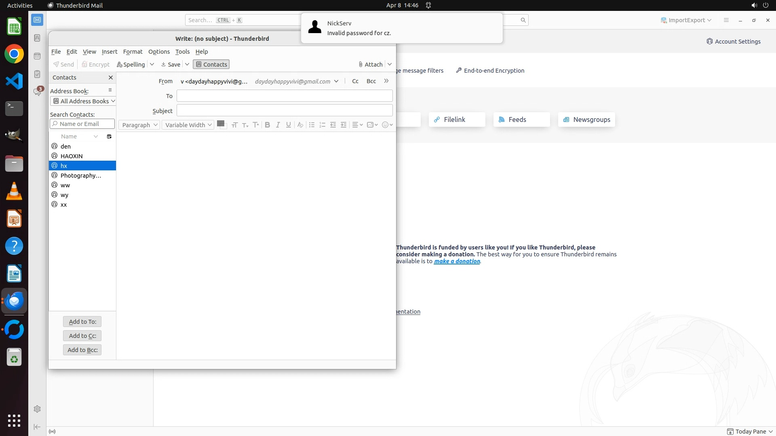Screen dimensions: 776x436
Task: Click the Add to To: button
Action: [x=82, y=322]
